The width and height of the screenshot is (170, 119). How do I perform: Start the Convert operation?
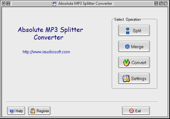[134, 63]
